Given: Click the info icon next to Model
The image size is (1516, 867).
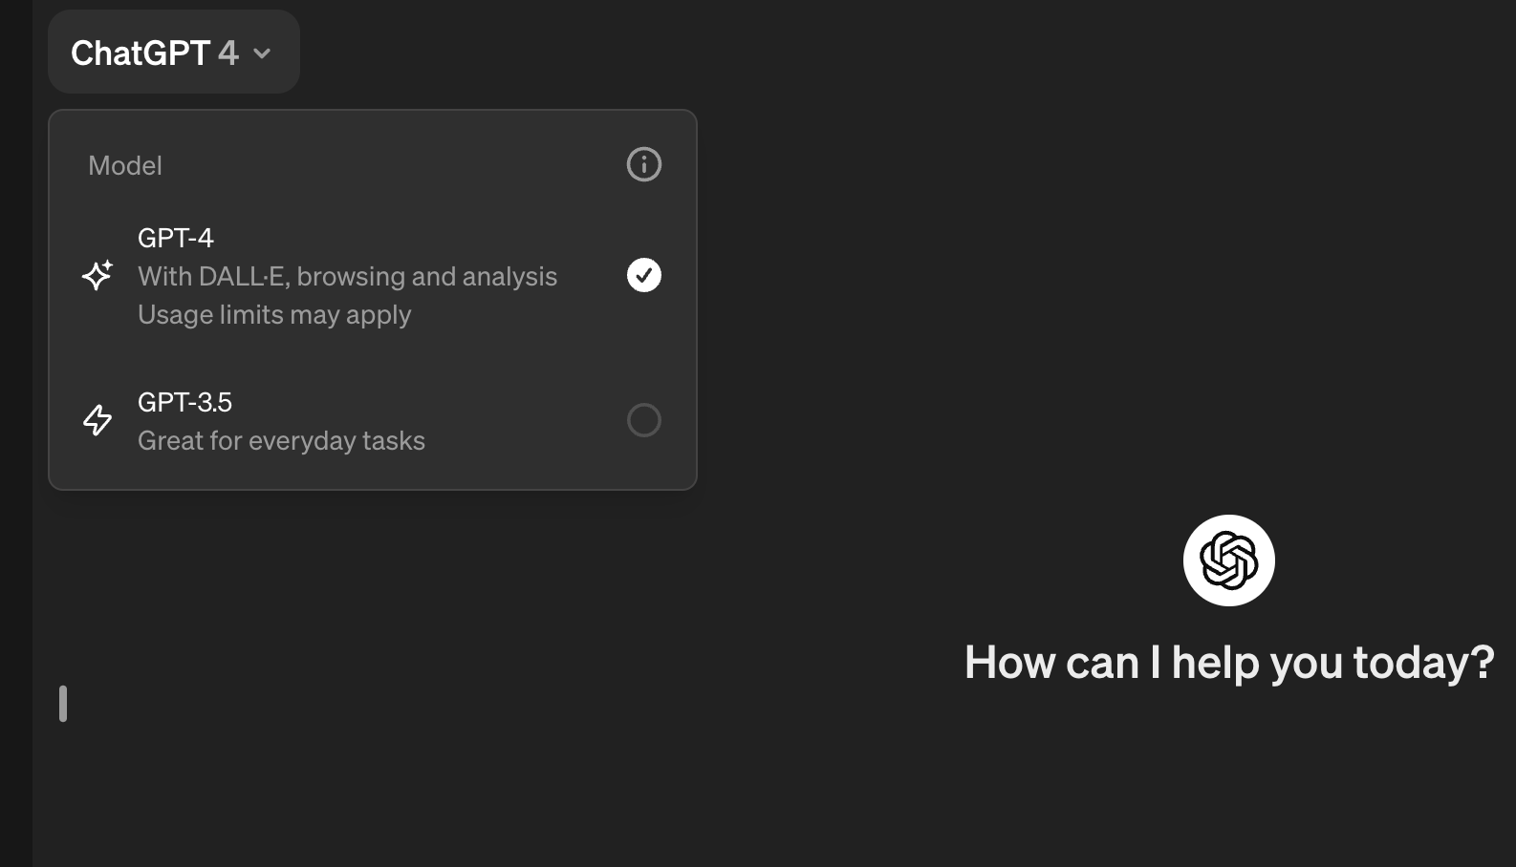Looking at the screenshot, I should (x=643, y=164).
